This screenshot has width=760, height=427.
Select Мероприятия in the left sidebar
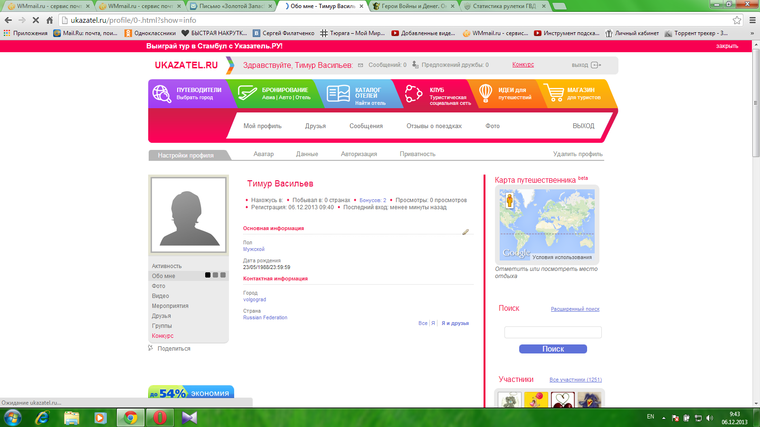click(170, 306)
